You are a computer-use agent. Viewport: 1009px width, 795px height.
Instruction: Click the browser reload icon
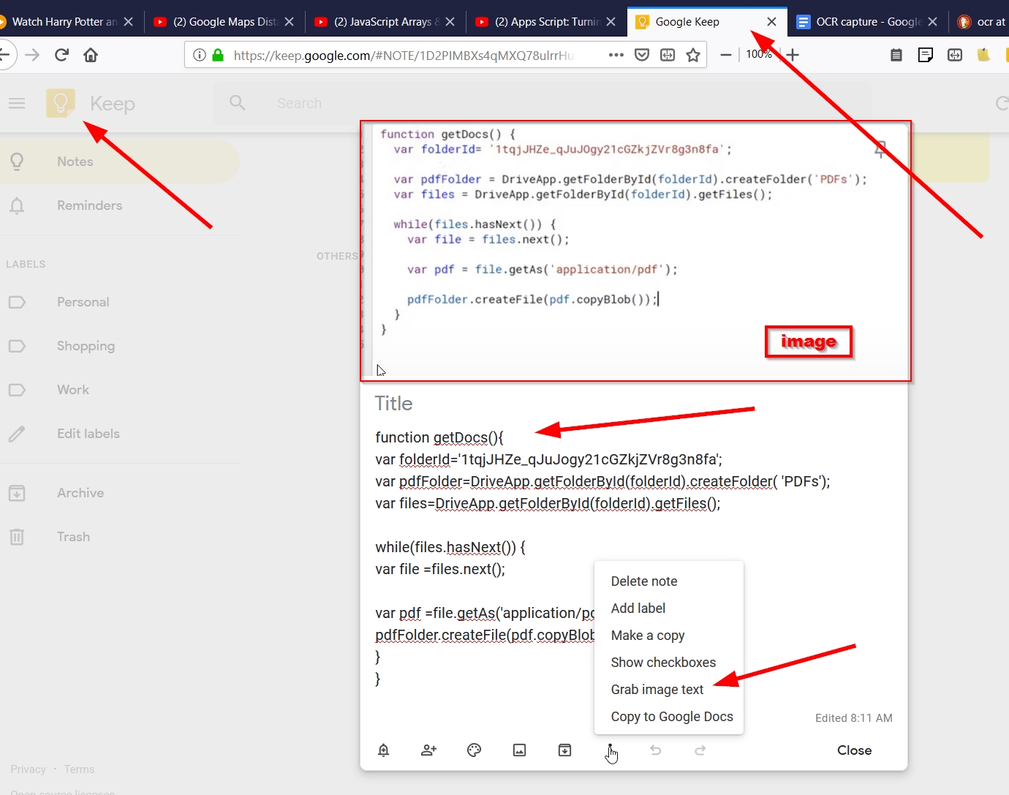point(62,55)
